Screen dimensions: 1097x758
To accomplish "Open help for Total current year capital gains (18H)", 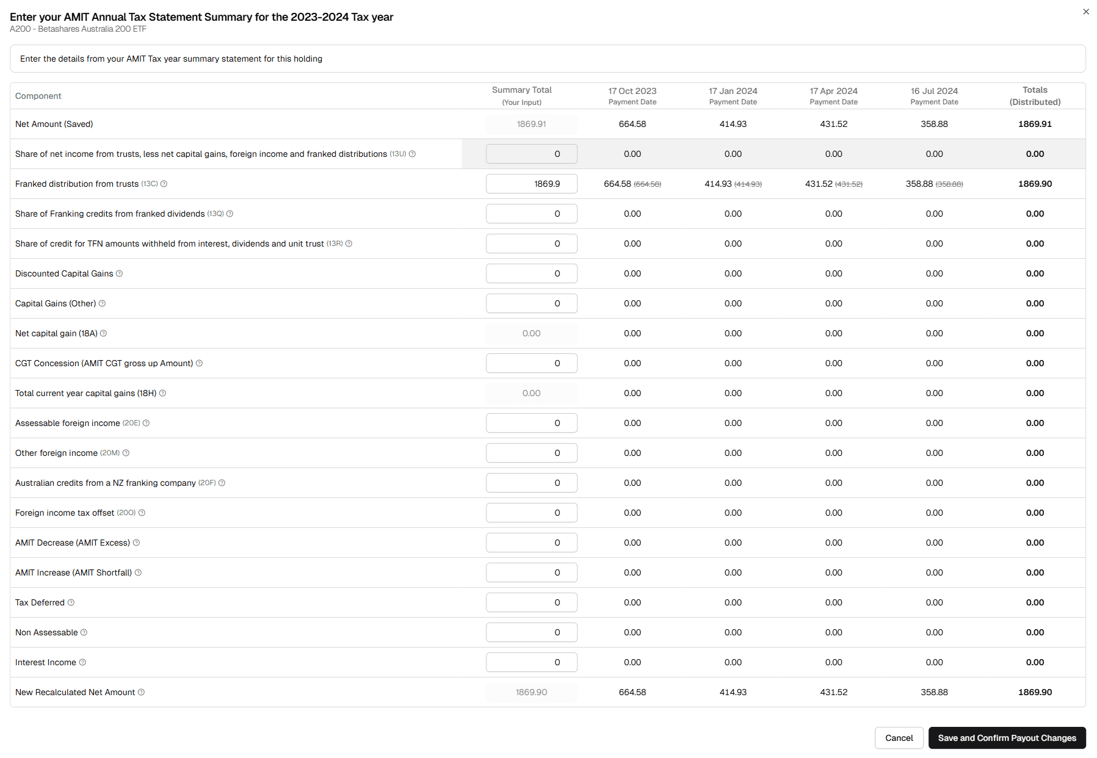I will coord(162,393).
